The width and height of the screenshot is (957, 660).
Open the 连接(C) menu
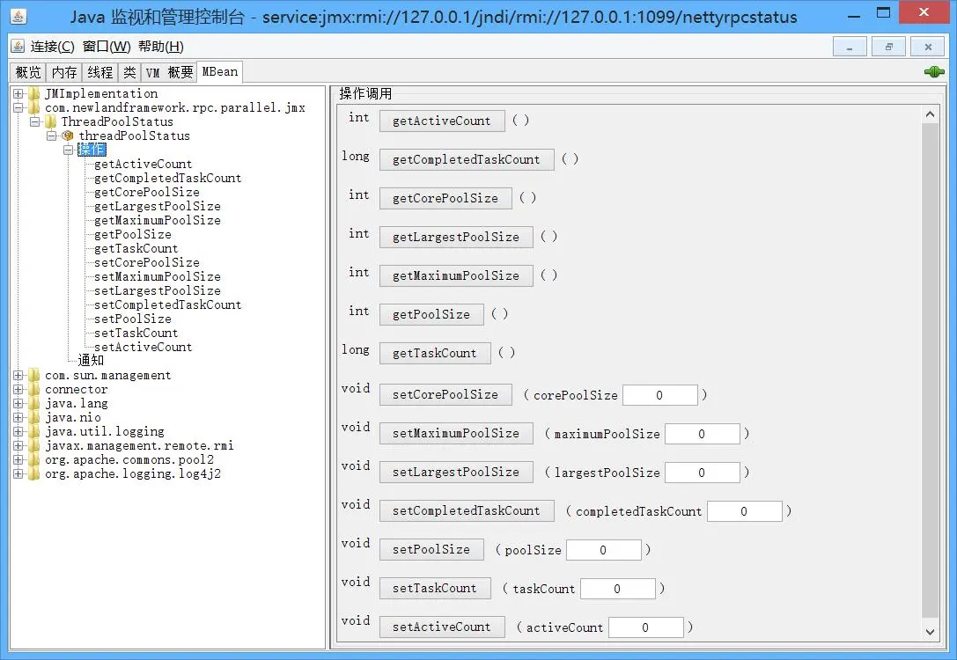[53, 47]
